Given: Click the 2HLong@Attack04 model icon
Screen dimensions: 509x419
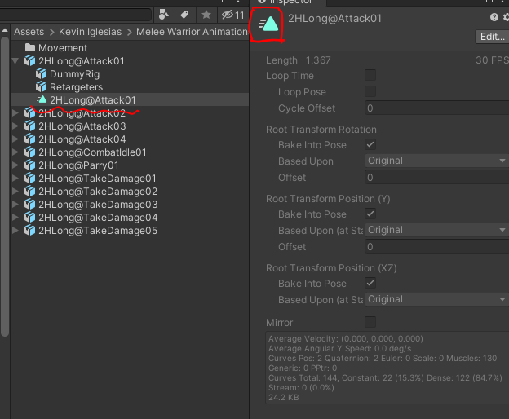Looking at the screenshot, I should click(x=30, y=139).
